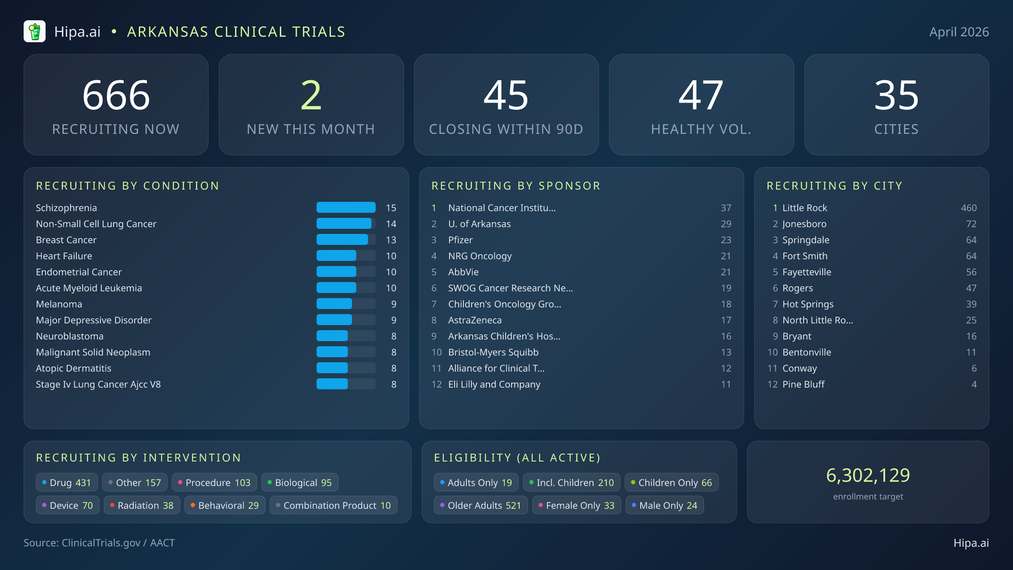Select the AbbVie sponsor row
1013x570 pixels.
point(581,272)
